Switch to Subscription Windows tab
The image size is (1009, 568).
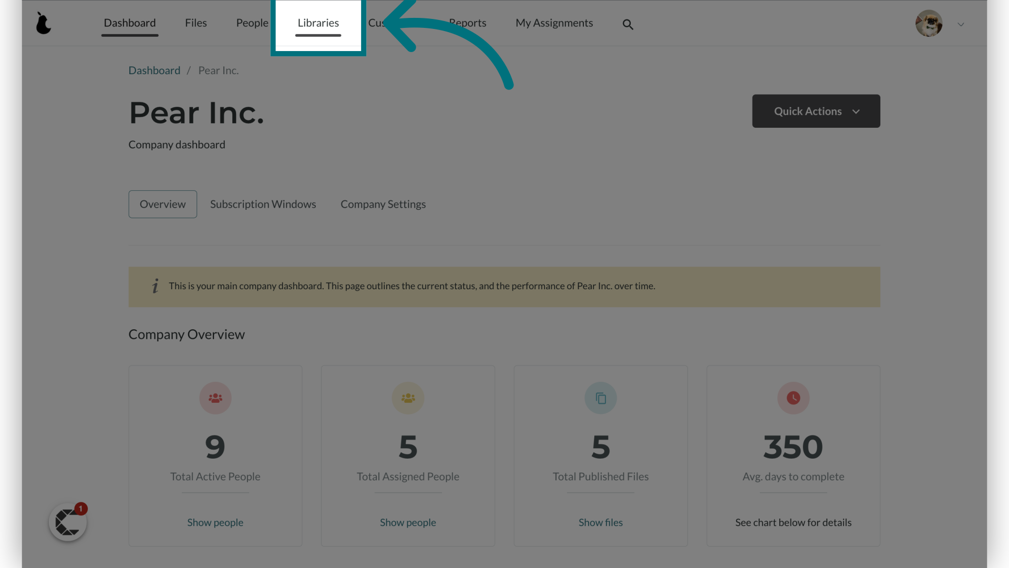click(263, 204)
